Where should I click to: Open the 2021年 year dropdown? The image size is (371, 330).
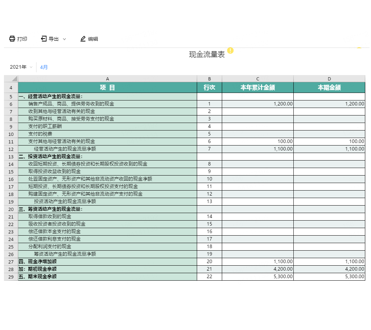[21, 67]
